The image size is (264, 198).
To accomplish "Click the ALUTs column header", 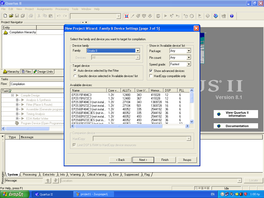I will click(128, 90).
